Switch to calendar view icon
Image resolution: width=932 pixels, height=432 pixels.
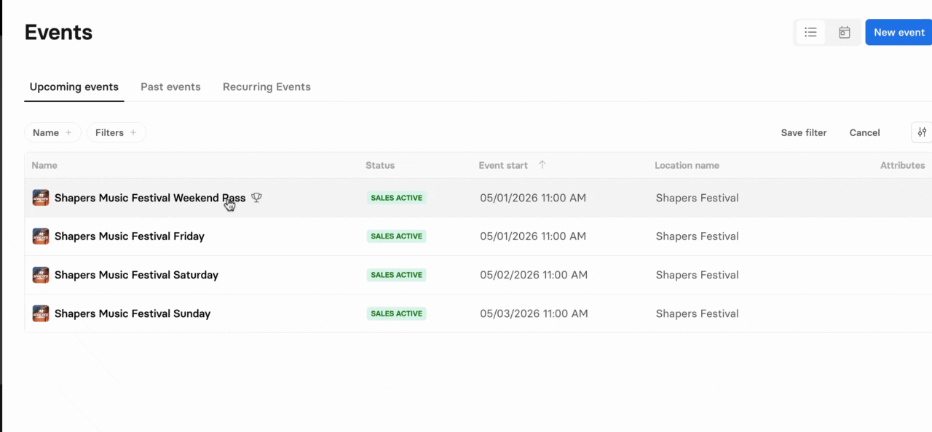click(844, 33)
